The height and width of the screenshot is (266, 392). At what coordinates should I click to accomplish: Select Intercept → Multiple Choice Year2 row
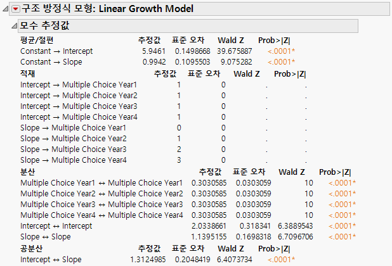coord(79,96)
